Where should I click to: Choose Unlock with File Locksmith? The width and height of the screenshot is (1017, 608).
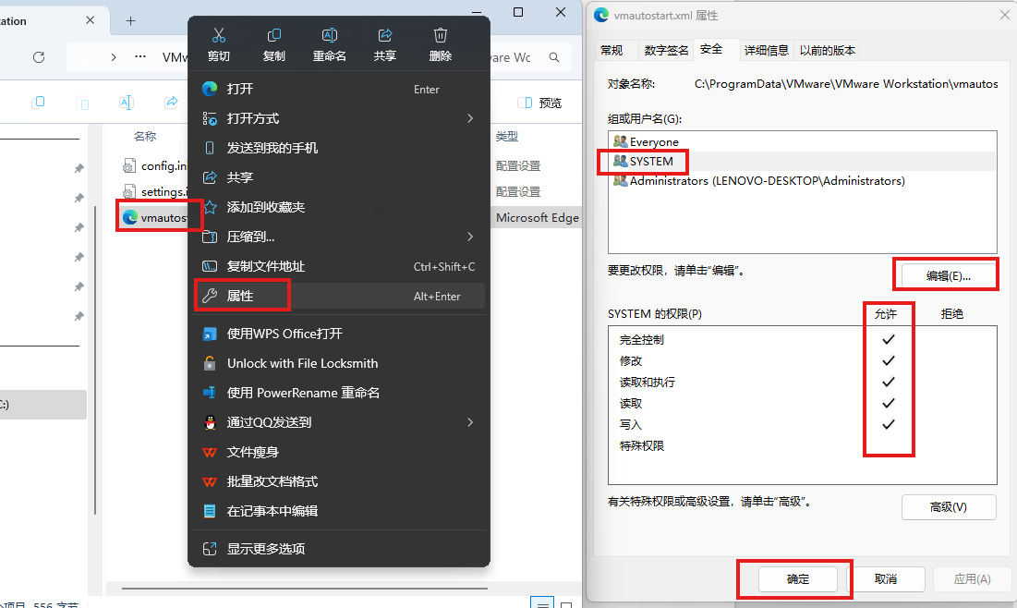[x=339, y=363]
